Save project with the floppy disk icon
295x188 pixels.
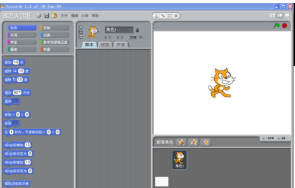(x=47, y=16)
